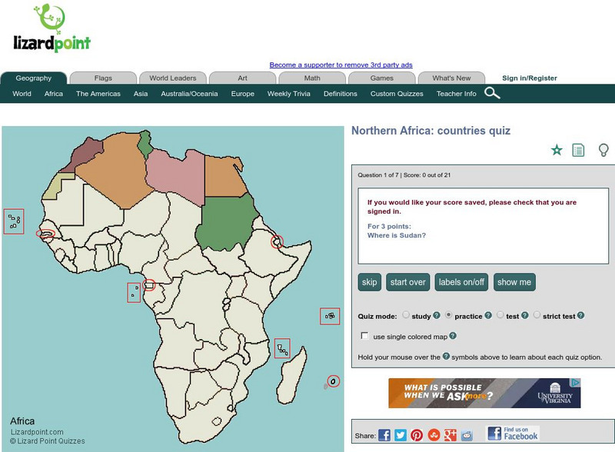This screenshot has height=452, width=615.
Task: Open the Art tab
Action: 242,78
